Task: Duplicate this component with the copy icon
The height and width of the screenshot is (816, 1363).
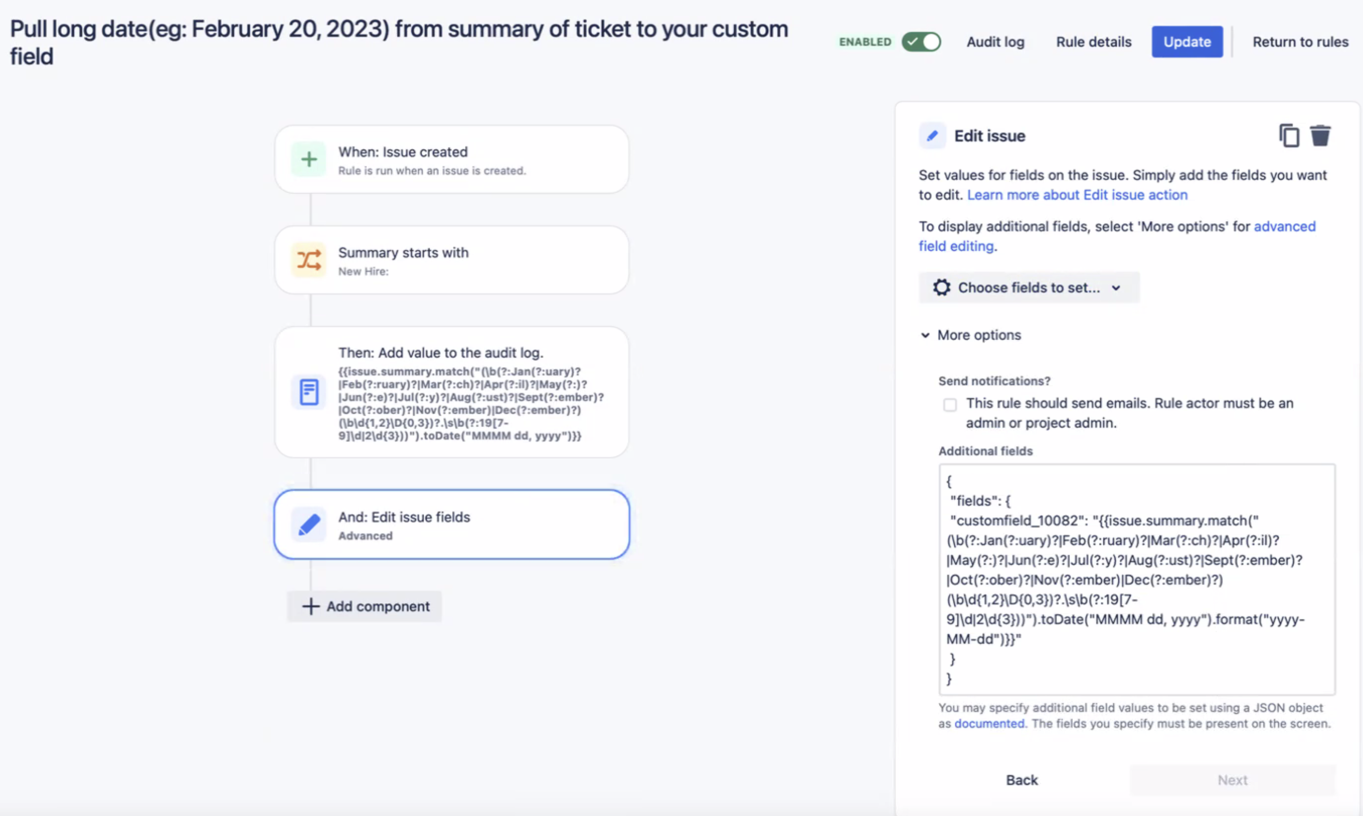Action: [x=1289, y=136]
